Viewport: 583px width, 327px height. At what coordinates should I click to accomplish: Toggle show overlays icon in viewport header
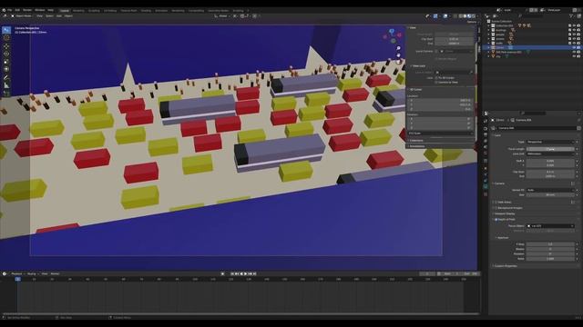coord(445,16)
